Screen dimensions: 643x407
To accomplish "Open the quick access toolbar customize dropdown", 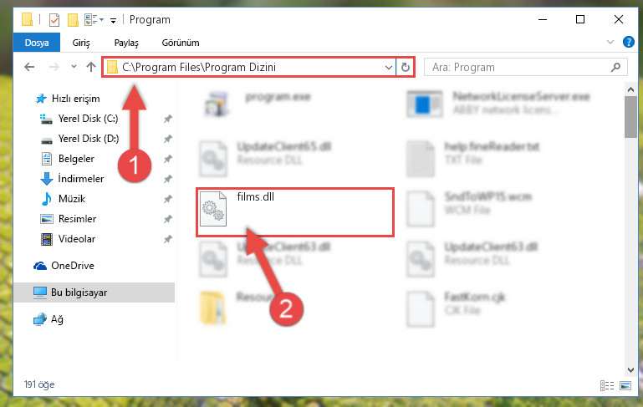I will tap(113, 20).
